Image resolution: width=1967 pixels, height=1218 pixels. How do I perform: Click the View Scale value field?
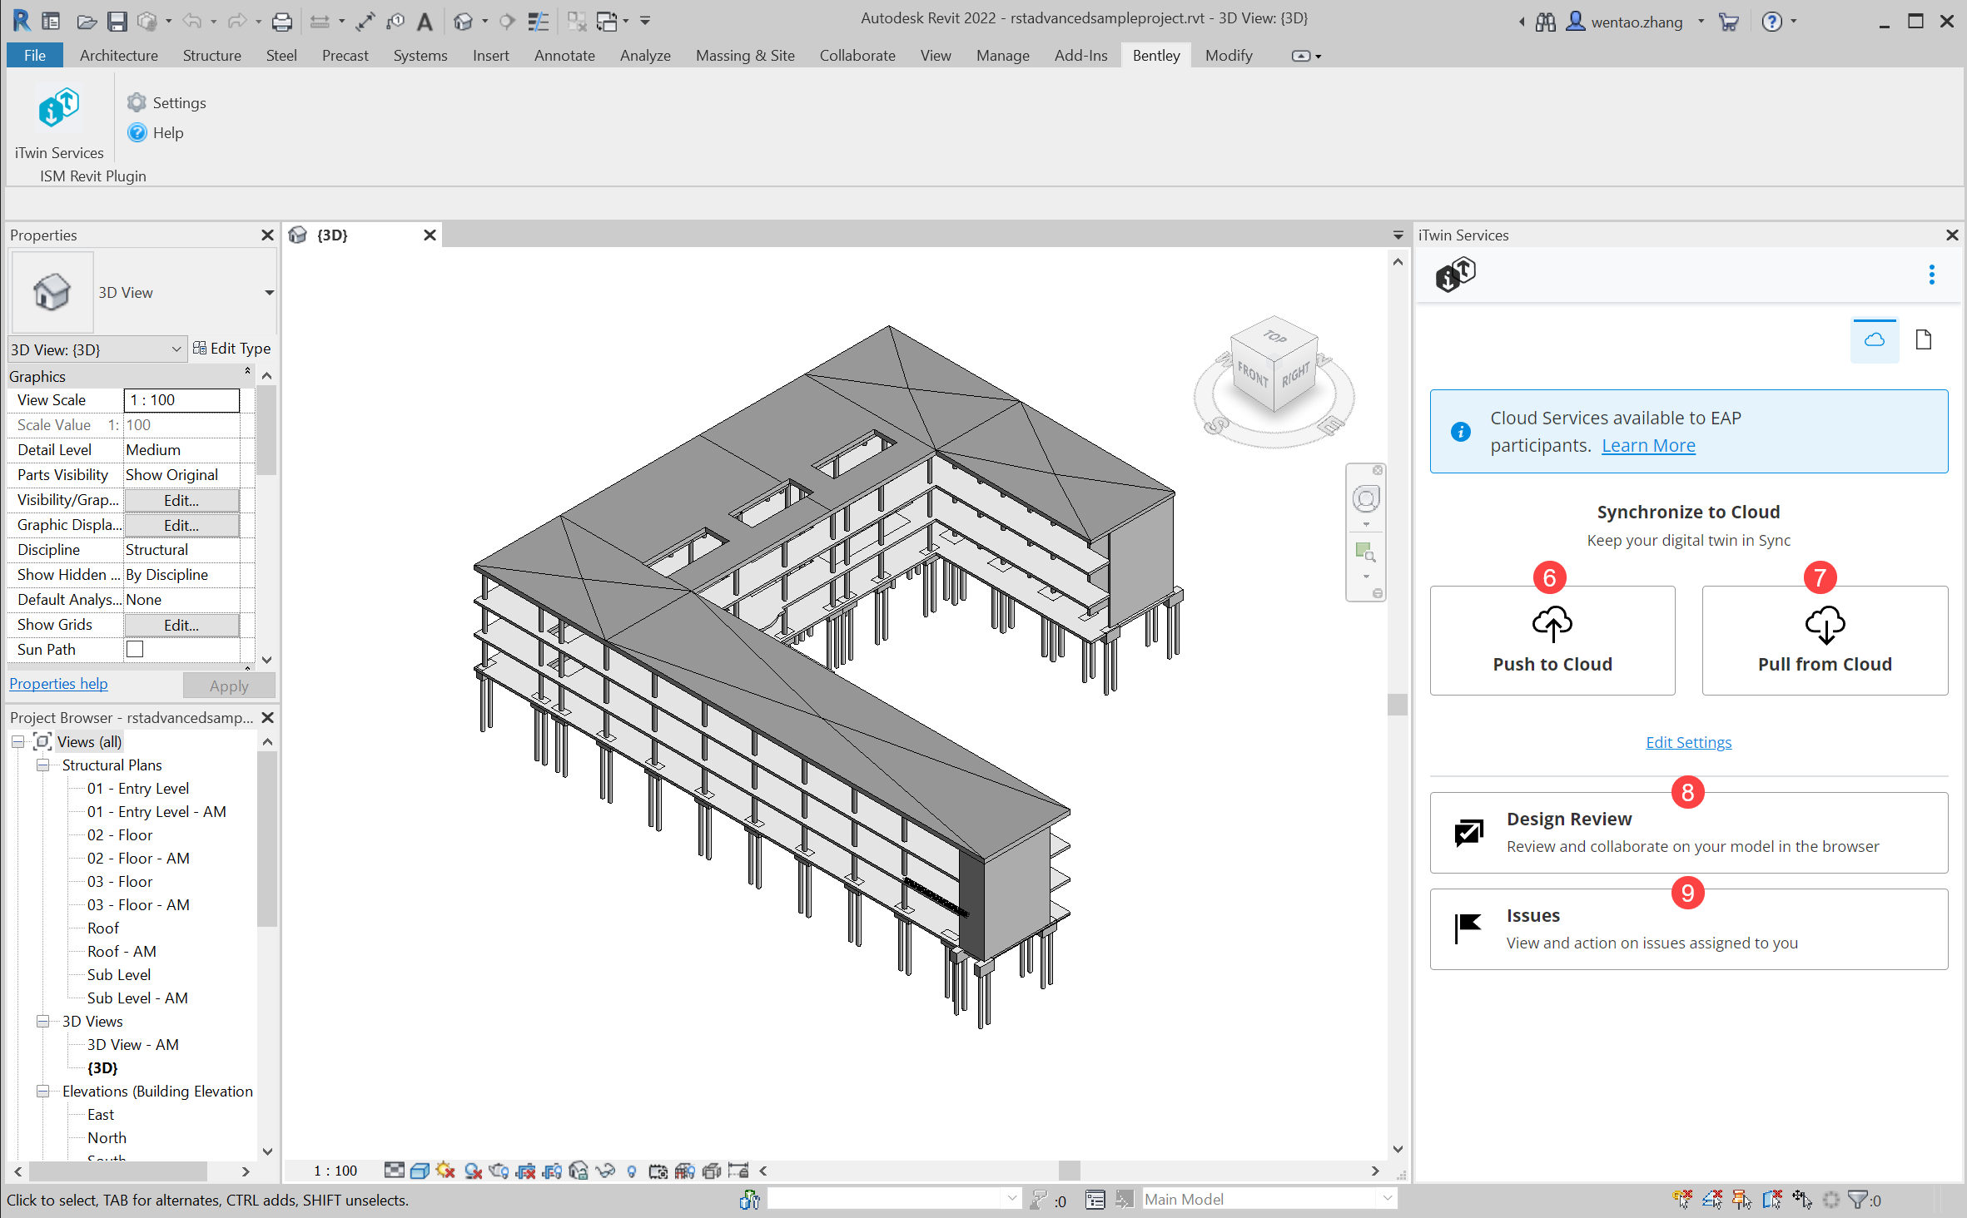pyautogui.click(x=181, y=400)
